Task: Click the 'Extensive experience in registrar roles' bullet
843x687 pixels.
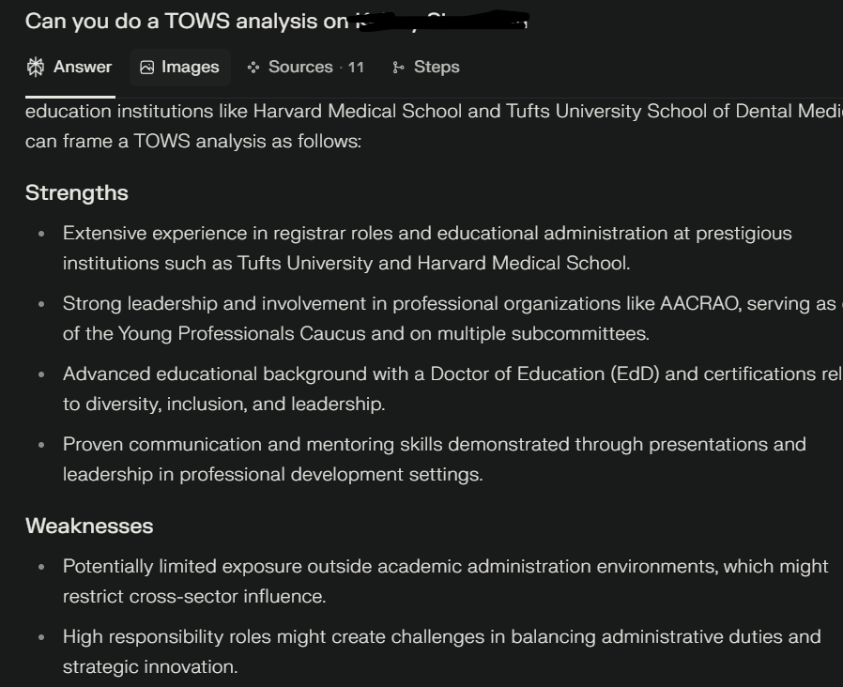Action: [x=427, y=248]
